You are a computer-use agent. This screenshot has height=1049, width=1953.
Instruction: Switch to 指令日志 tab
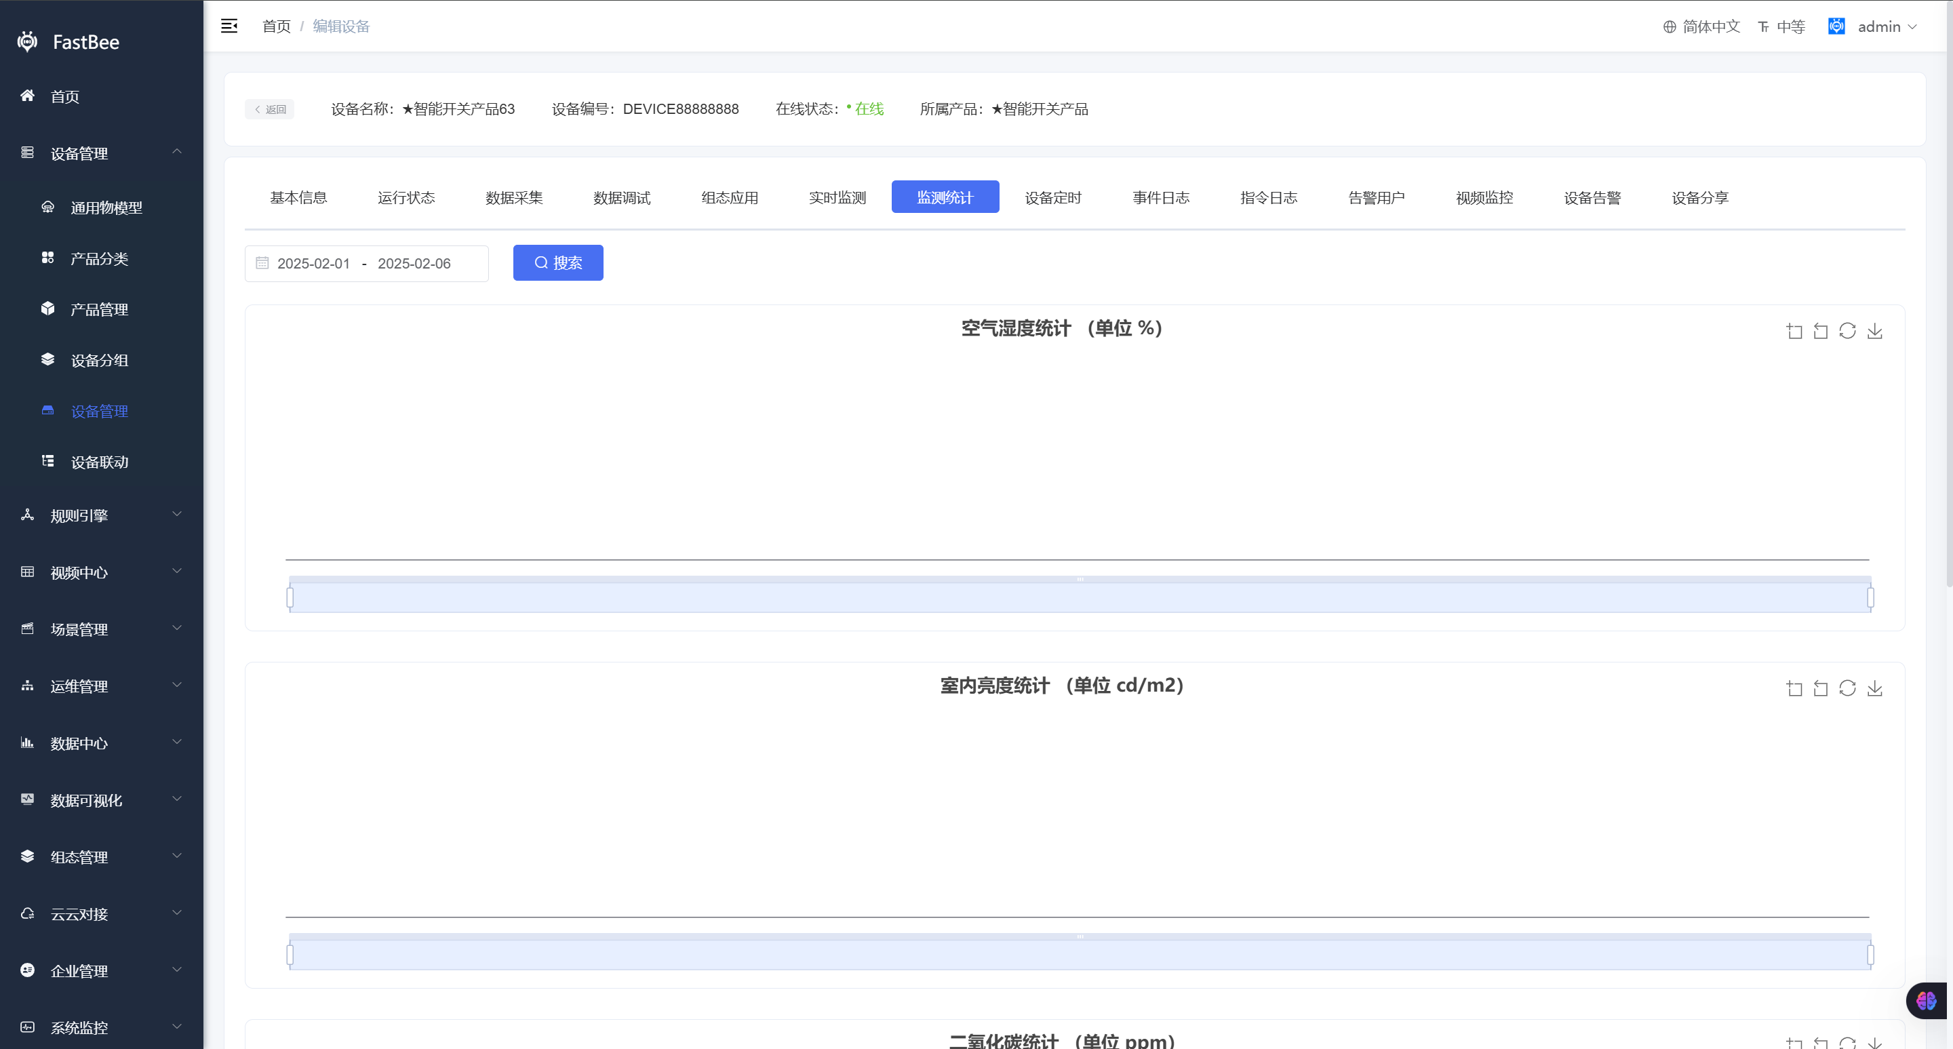pyautogui.click(x=1268, y=197)
